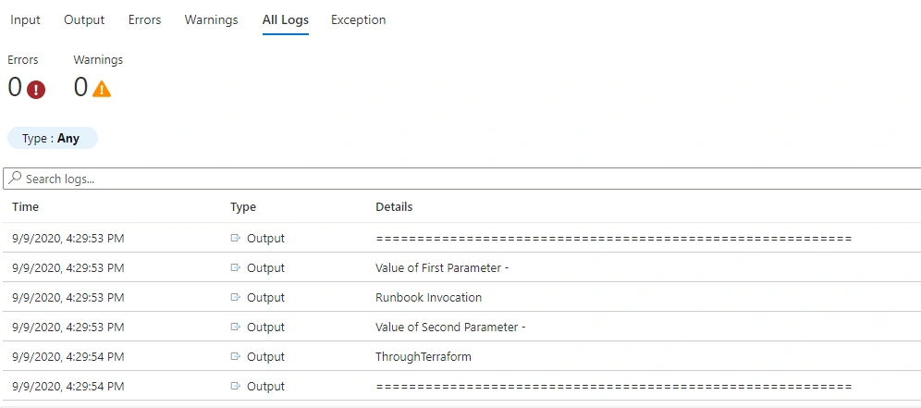Open the Errors tab
The width and height of the screenshot is (921, 408).
click(144, 19)
